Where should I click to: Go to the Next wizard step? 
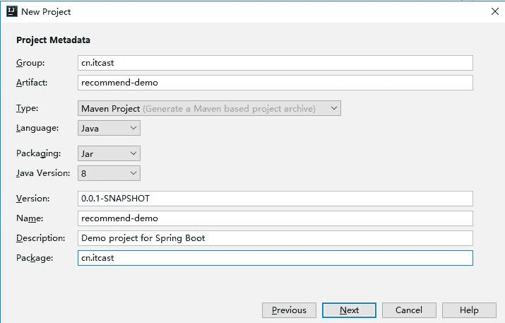coord(349,310)
